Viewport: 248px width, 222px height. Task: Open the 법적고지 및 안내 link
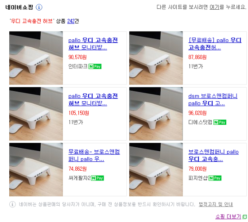(216, 204)
